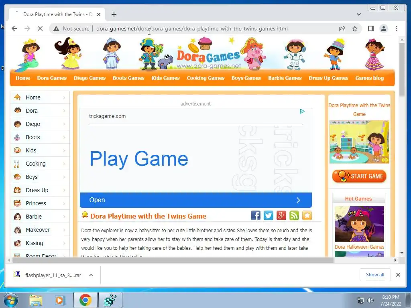Open Barbie Games in navigation bar
Image resolution: width=411 pixels, height=308 pixels.
coord(285,78)
